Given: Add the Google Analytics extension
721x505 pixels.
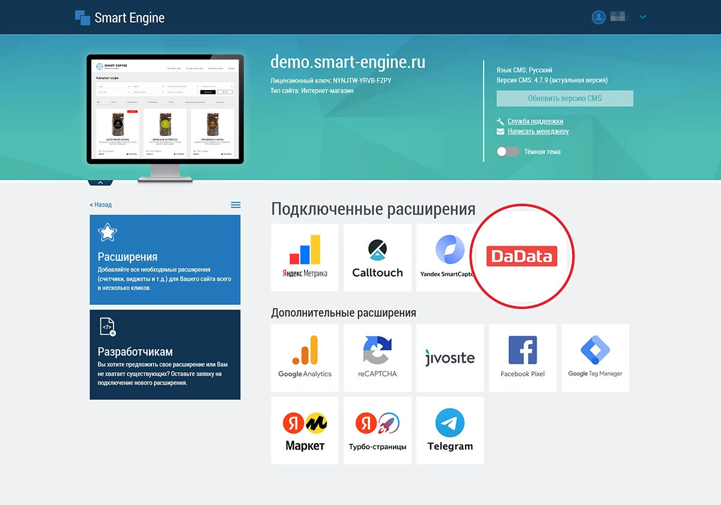Looking at the screenshot, I should [x=305, y=358].
